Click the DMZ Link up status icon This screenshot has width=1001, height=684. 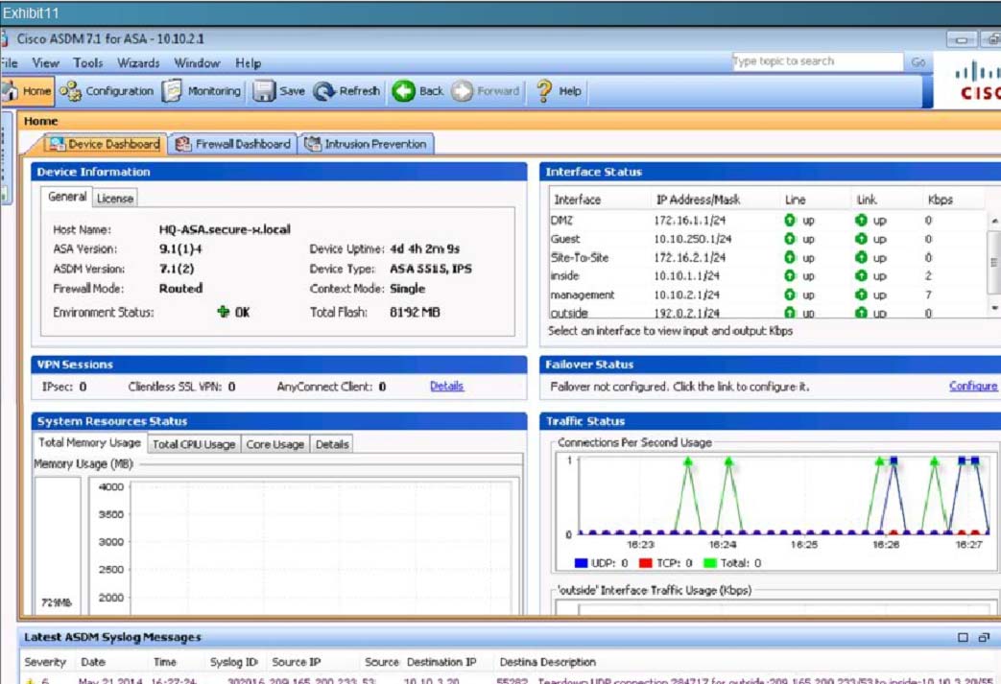(x=861, y=220)
